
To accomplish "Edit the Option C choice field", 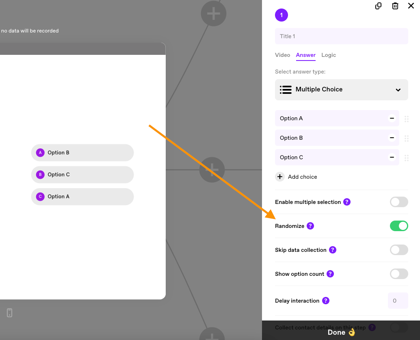I will click(331, 157).
